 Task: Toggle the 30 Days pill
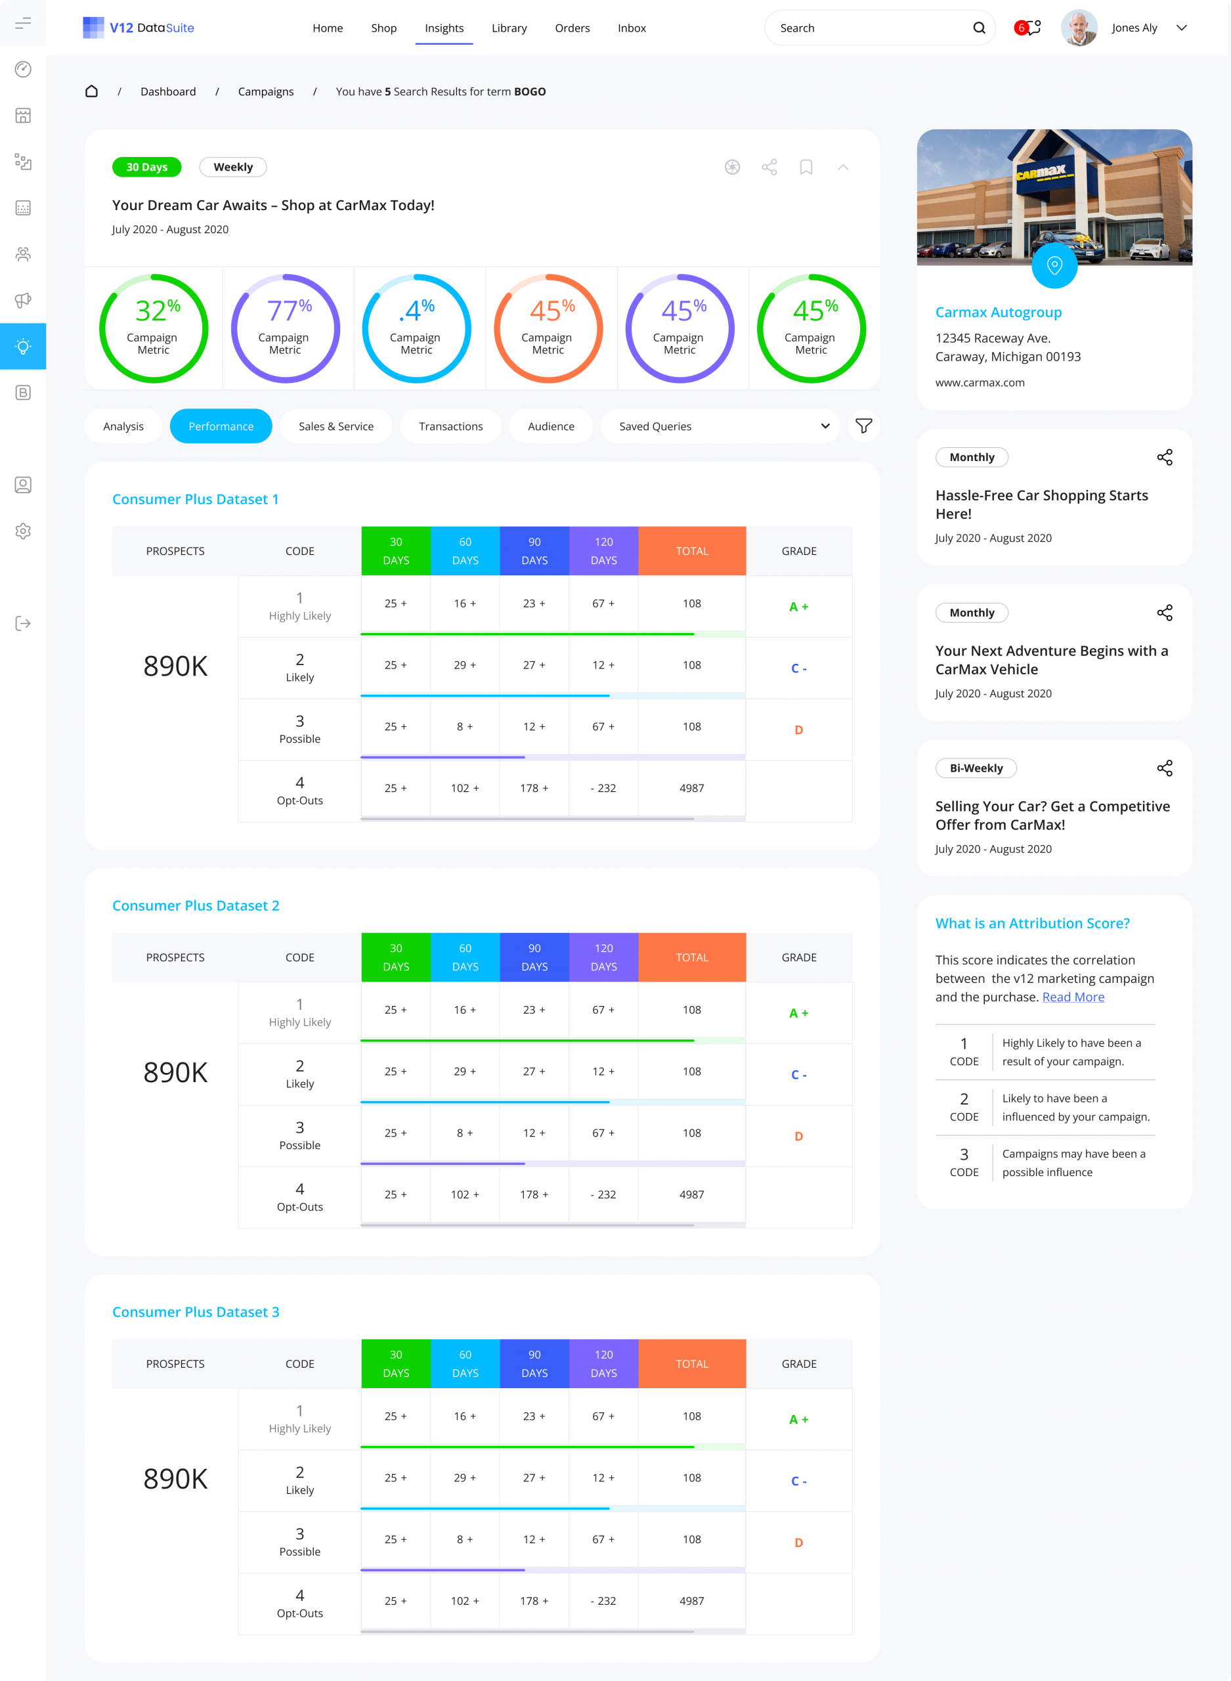coord(147,167)
